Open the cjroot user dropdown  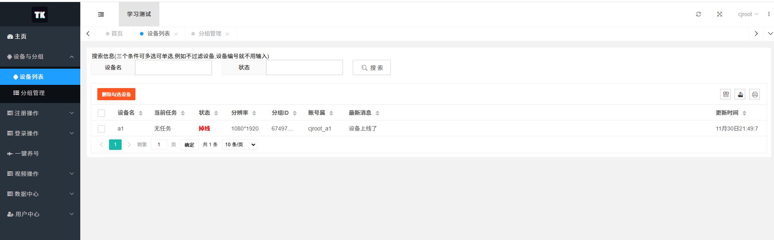click(x=748, y=14)
